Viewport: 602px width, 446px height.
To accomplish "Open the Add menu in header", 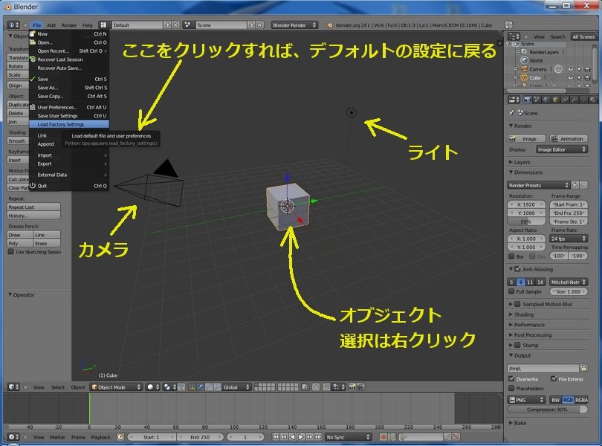I will point(51,25).
